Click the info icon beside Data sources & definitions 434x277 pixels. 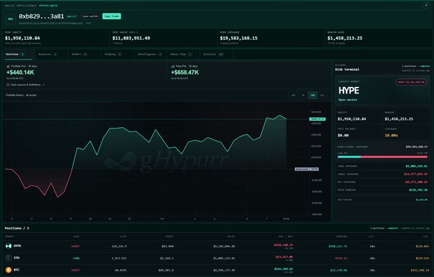coord(8,85)
